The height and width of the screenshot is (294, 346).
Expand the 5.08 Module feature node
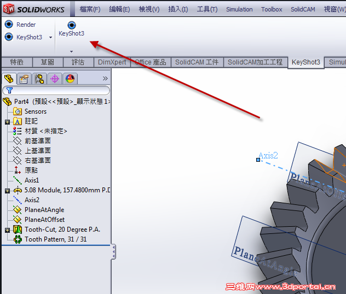[7, 191]
